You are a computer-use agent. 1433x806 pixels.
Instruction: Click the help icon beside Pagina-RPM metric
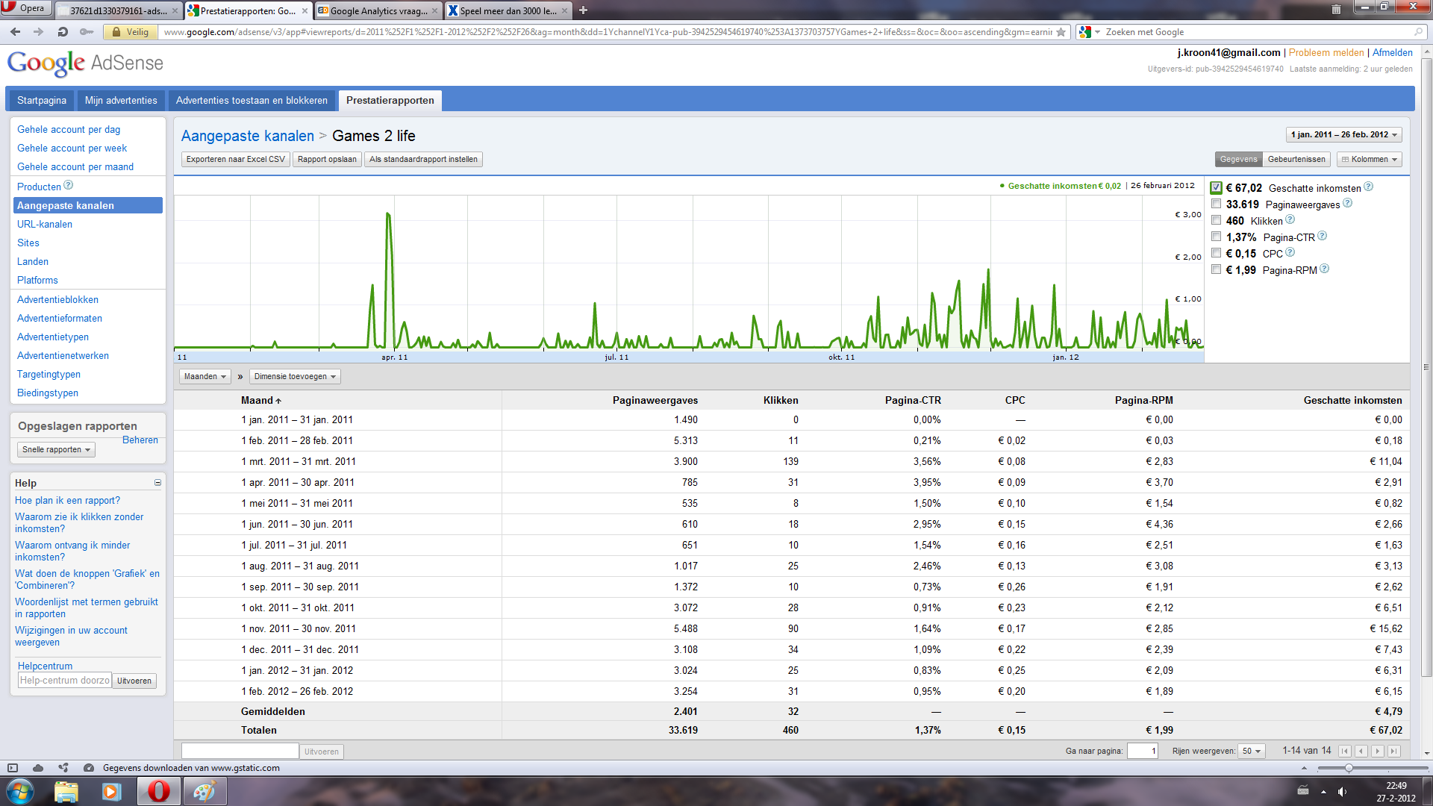[x=1324, y=269]
